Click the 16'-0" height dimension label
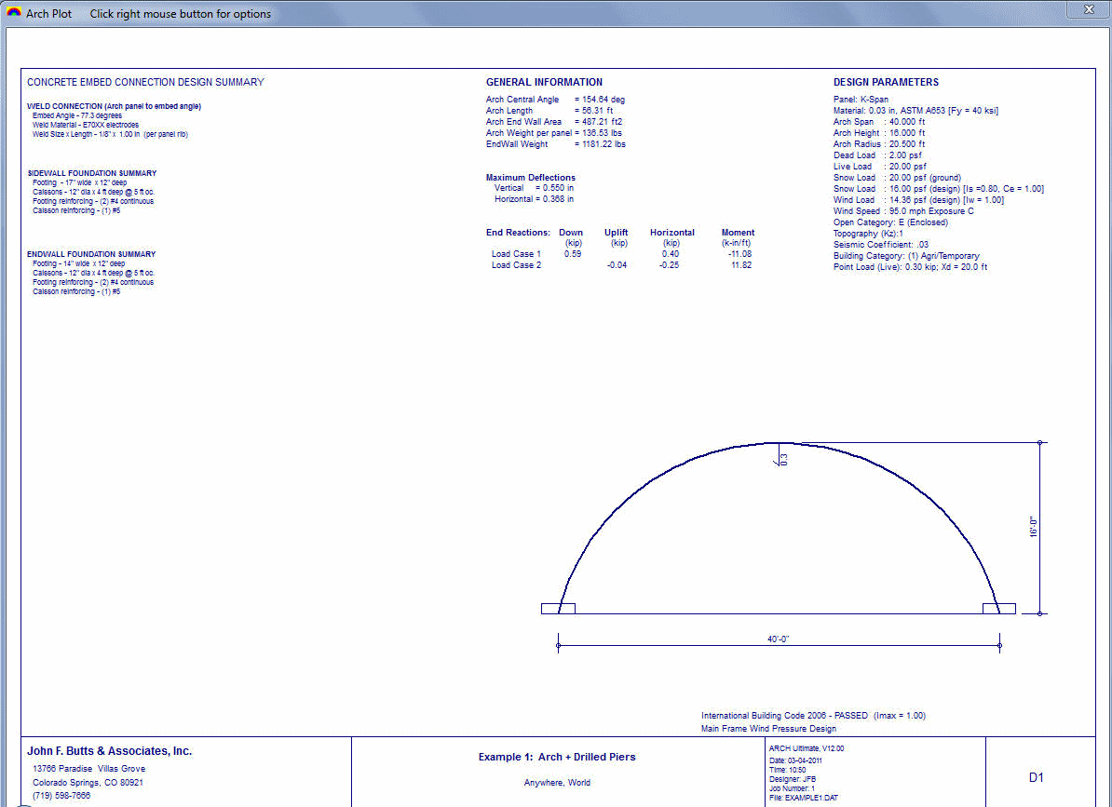1112x807 pixels. coord(1034,528)
